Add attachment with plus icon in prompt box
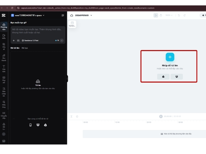The width and height of the screenshot is (206, 154). coord(14,41)
